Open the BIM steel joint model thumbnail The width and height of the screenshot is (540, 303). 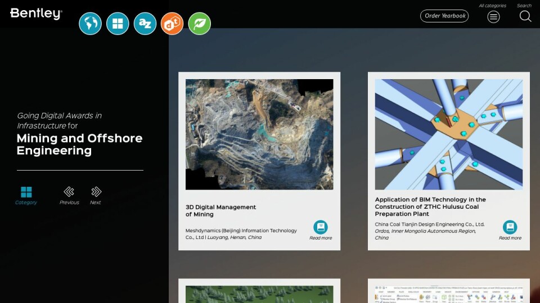click(x=449, y=134)
